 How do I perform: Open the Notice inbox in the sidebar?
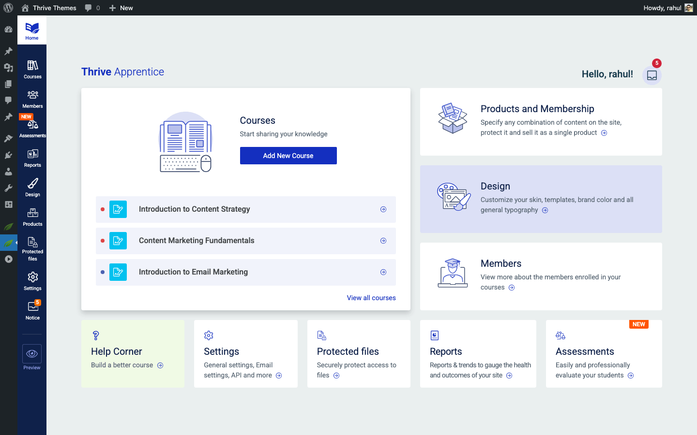point(32,310)
